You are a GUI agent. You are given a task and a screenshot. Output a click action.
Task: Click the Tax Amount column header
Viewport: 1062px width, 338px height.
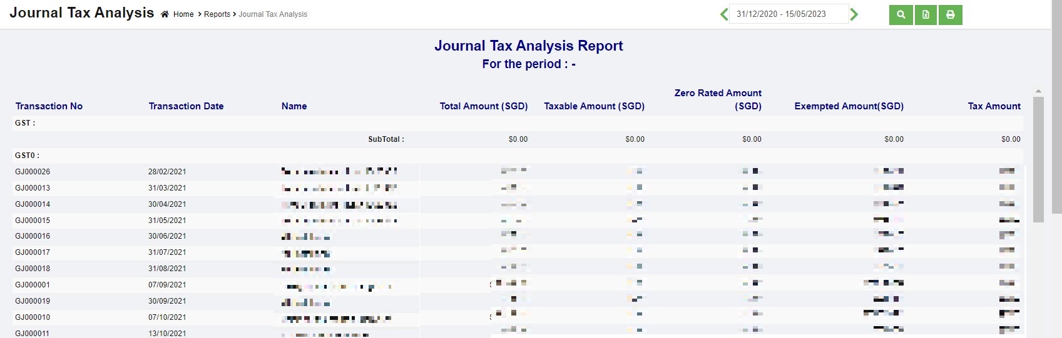(x=994, y=106)
